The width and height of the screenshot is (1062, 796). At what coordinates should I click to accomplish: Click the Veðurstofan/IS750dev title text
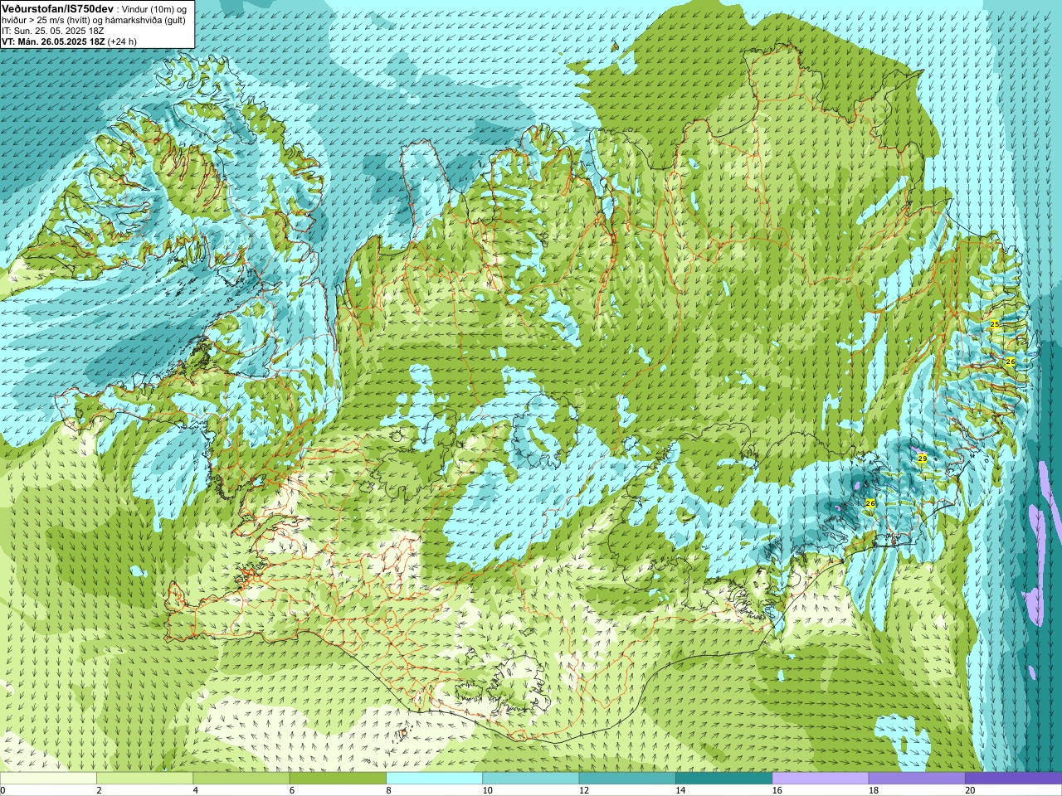click(x=57, y=8)
